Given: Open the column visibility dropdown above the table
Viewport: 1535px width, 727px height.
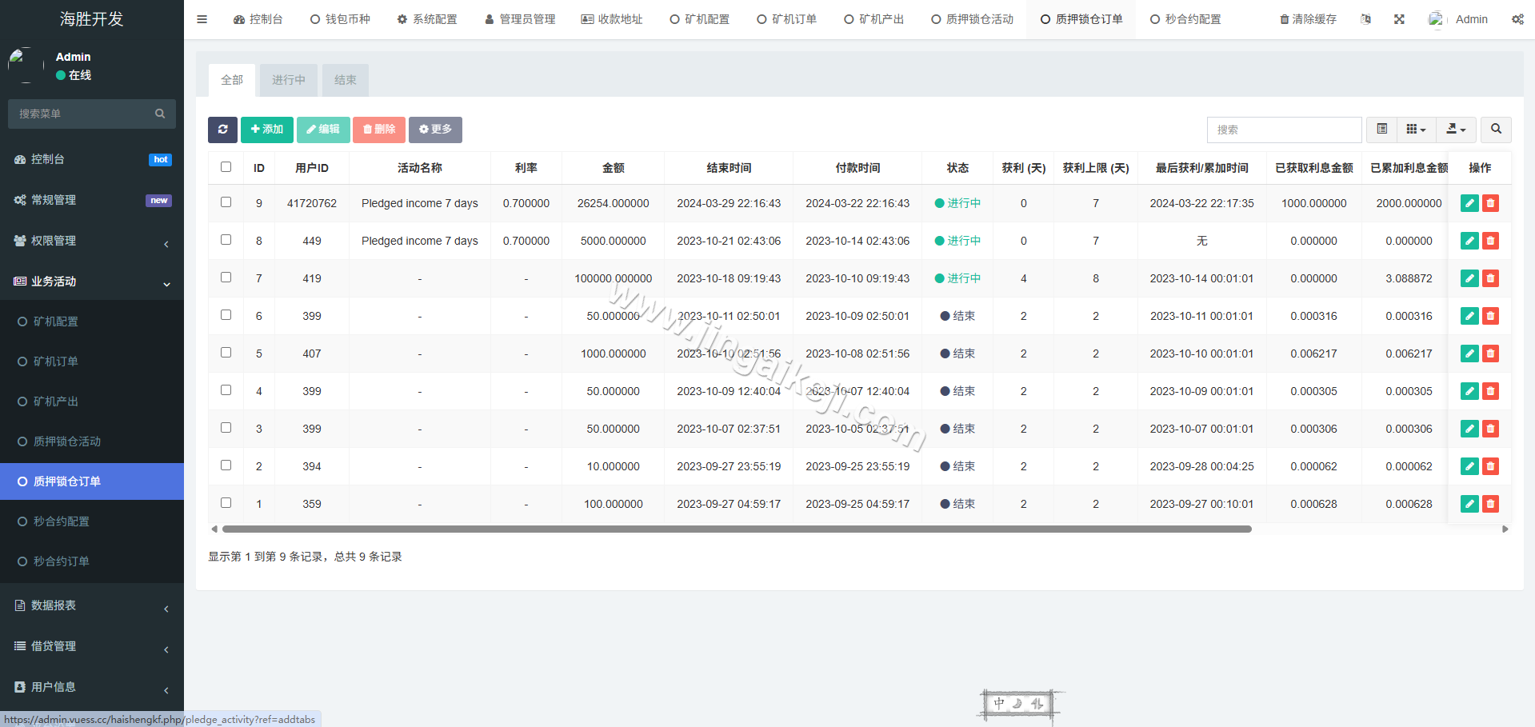Looking at the screenshot, I should pos(1416,129).
